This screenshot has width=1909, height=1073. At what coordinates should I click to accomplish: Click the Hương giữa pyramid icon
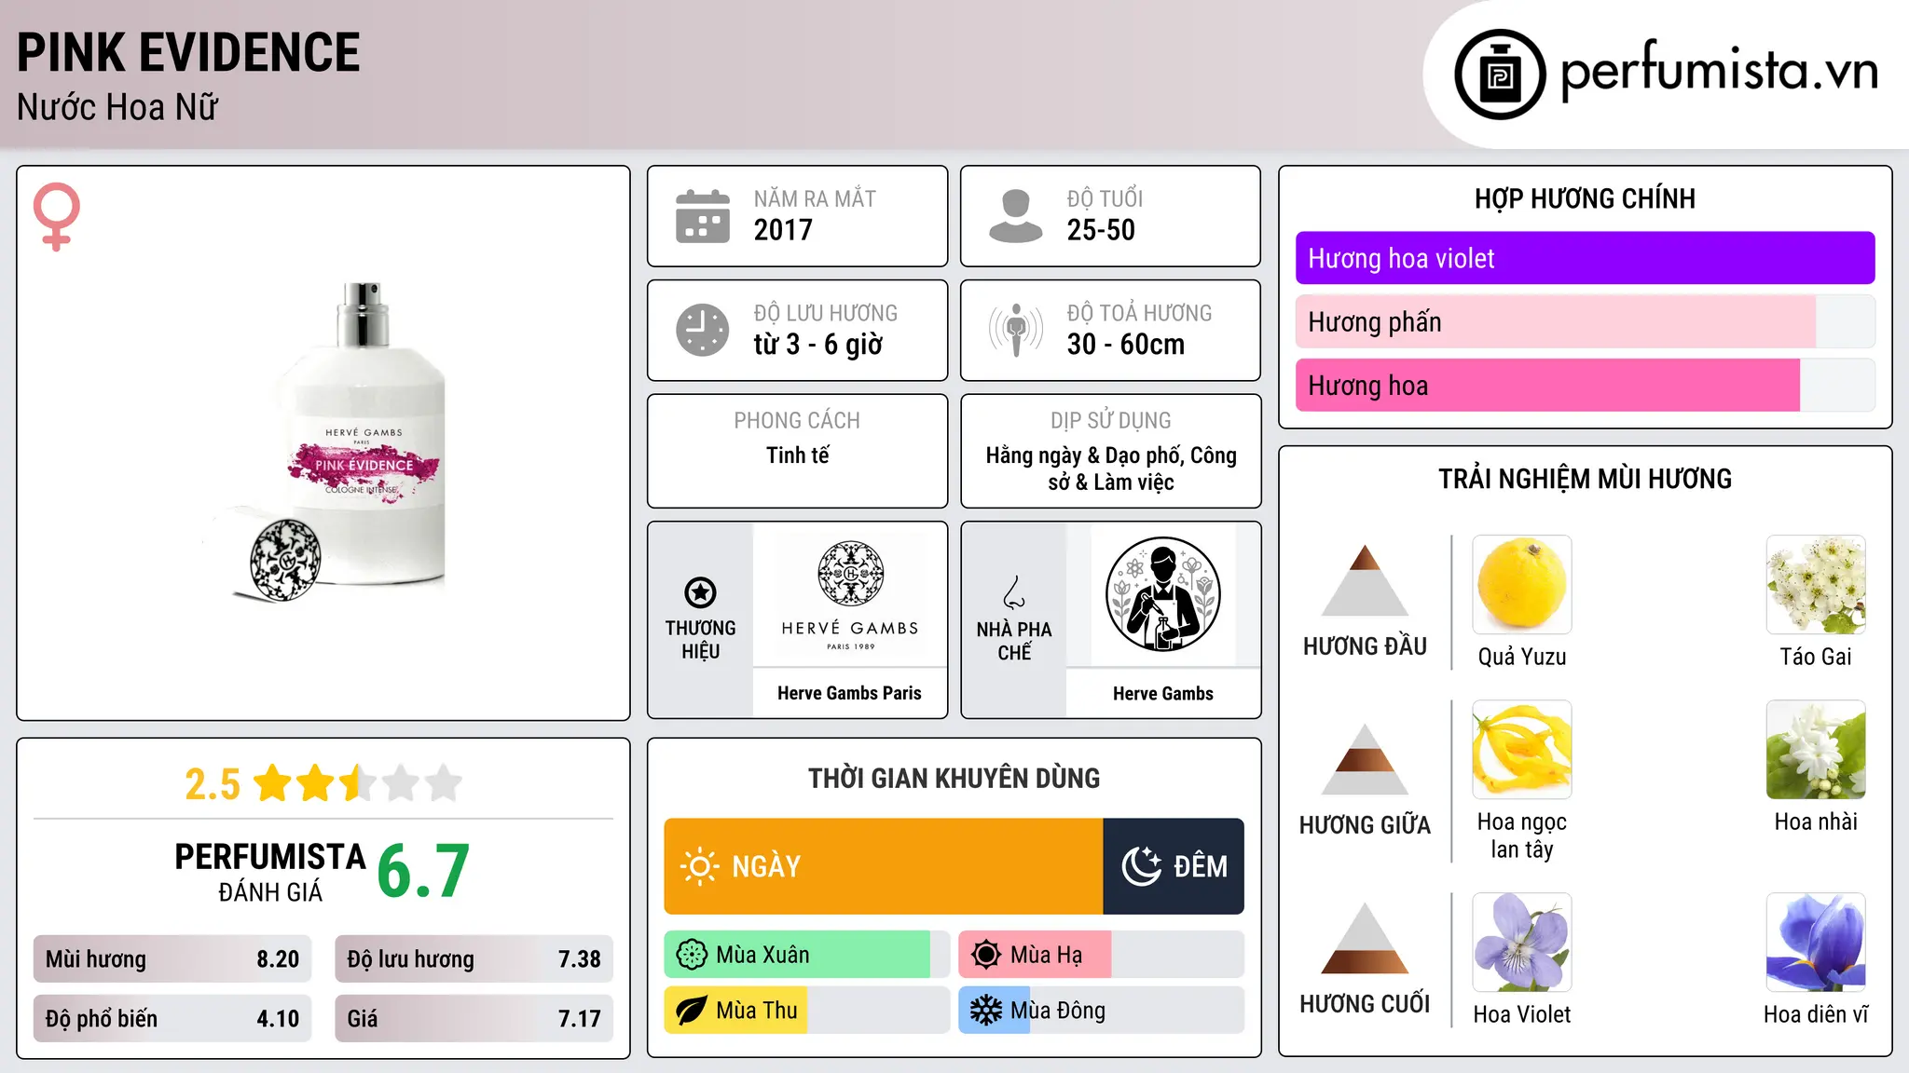point(1365,759)
